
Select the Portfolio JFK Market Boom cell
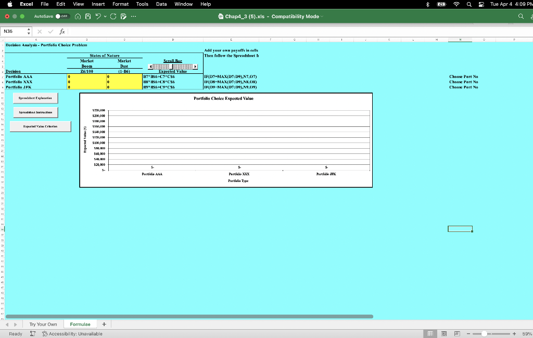point(87,87)
